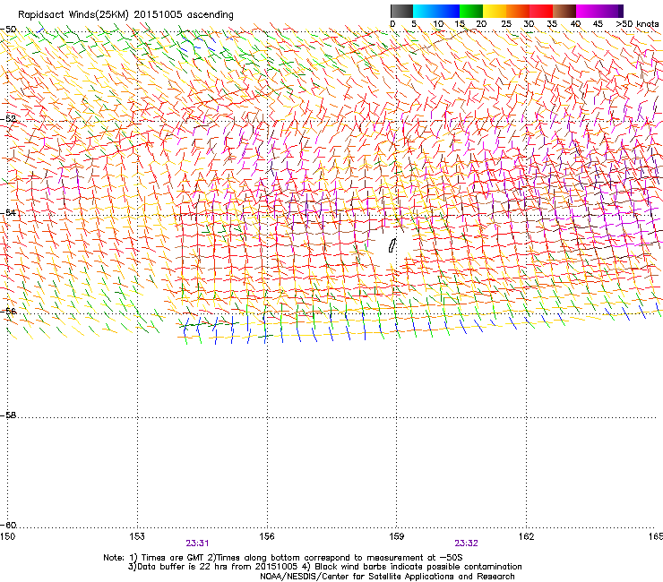The width and height of the screenshot is (663, 582).
Task: Click the '-60' latitude axis label
Action: 8,525
